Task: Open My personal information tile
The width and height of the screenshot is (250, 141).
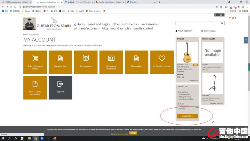Action: point(111,62)
